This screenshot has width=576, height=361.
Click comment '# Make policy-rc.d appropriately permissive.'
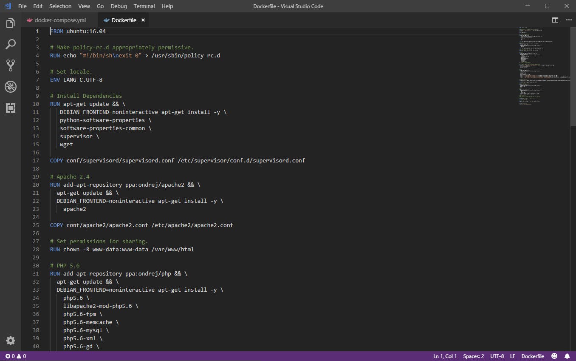pyautogui.click(x=122, y=47)
